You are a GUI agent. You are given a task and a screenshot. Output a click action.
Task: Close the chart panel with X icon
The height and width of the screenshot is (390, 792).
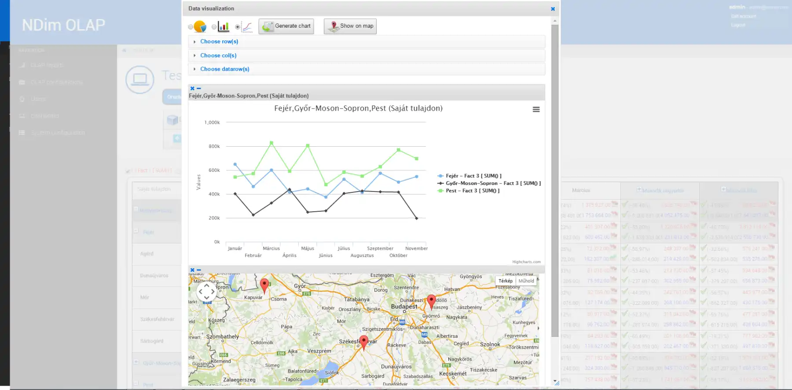pyautogui.click(x=192, y=89)
